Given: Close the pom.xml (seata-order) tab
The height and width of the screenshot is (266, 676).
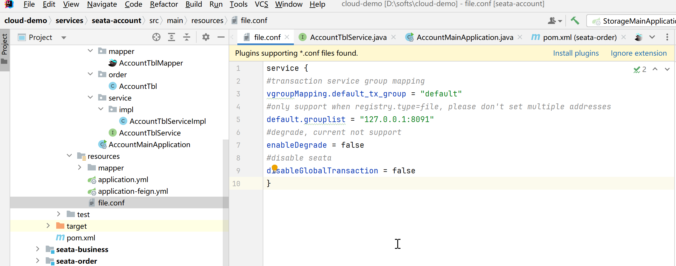Looking at the screenshot, I should coord(624,37).
